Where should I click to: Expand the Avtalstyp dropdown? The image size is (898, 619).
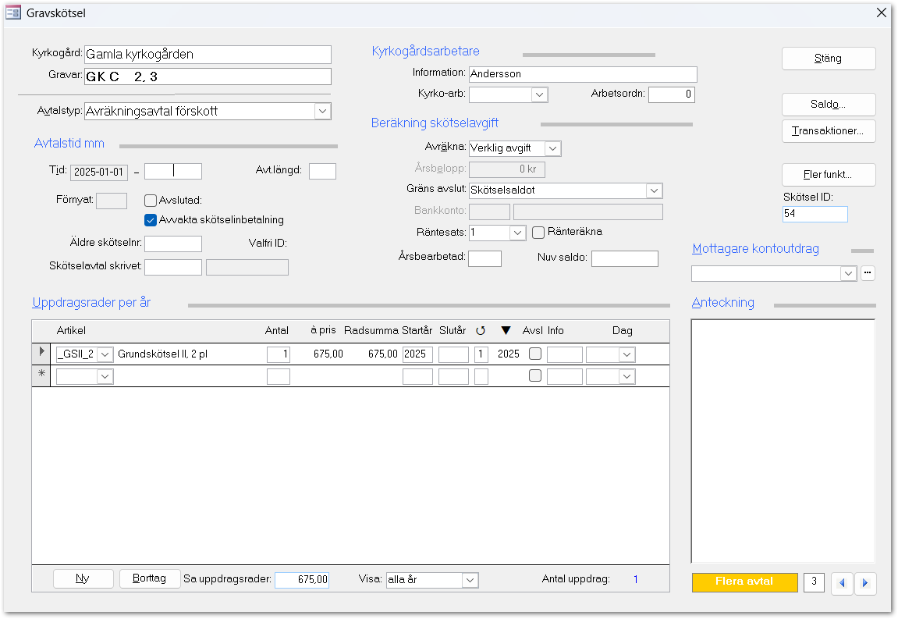point(322,112)
